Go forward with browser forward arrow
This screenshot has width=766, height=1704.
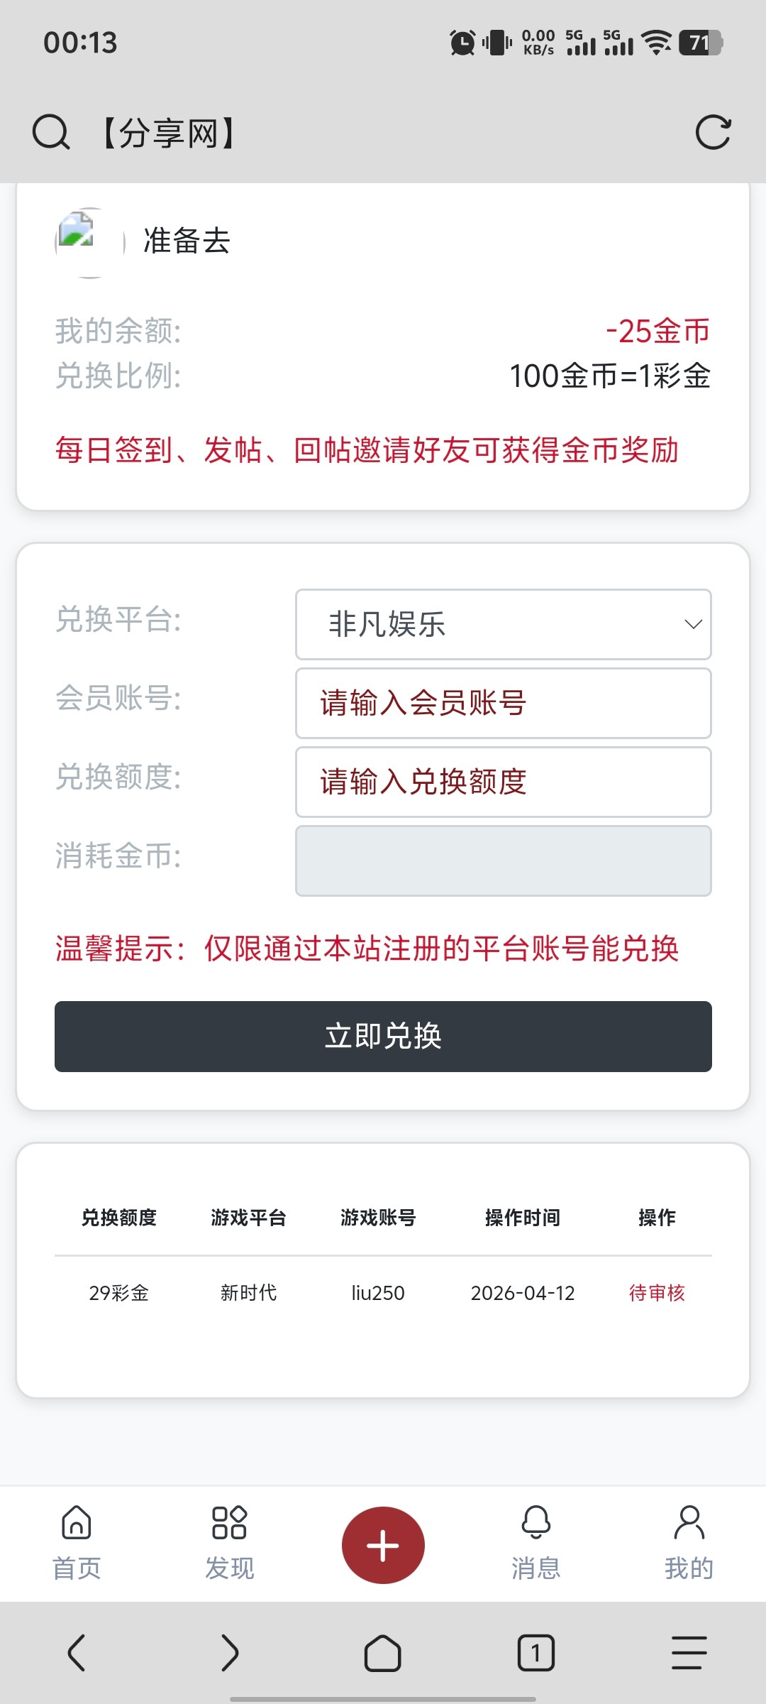pos(230,1653)
